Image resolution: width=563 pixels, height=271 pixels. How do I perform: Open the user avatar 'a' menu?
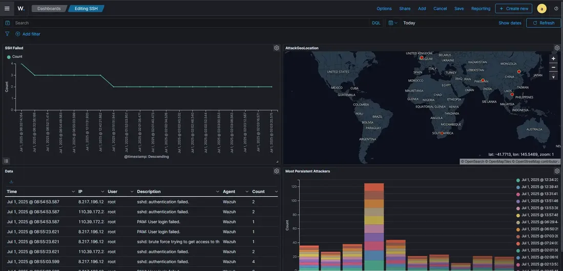click(542, 9)
